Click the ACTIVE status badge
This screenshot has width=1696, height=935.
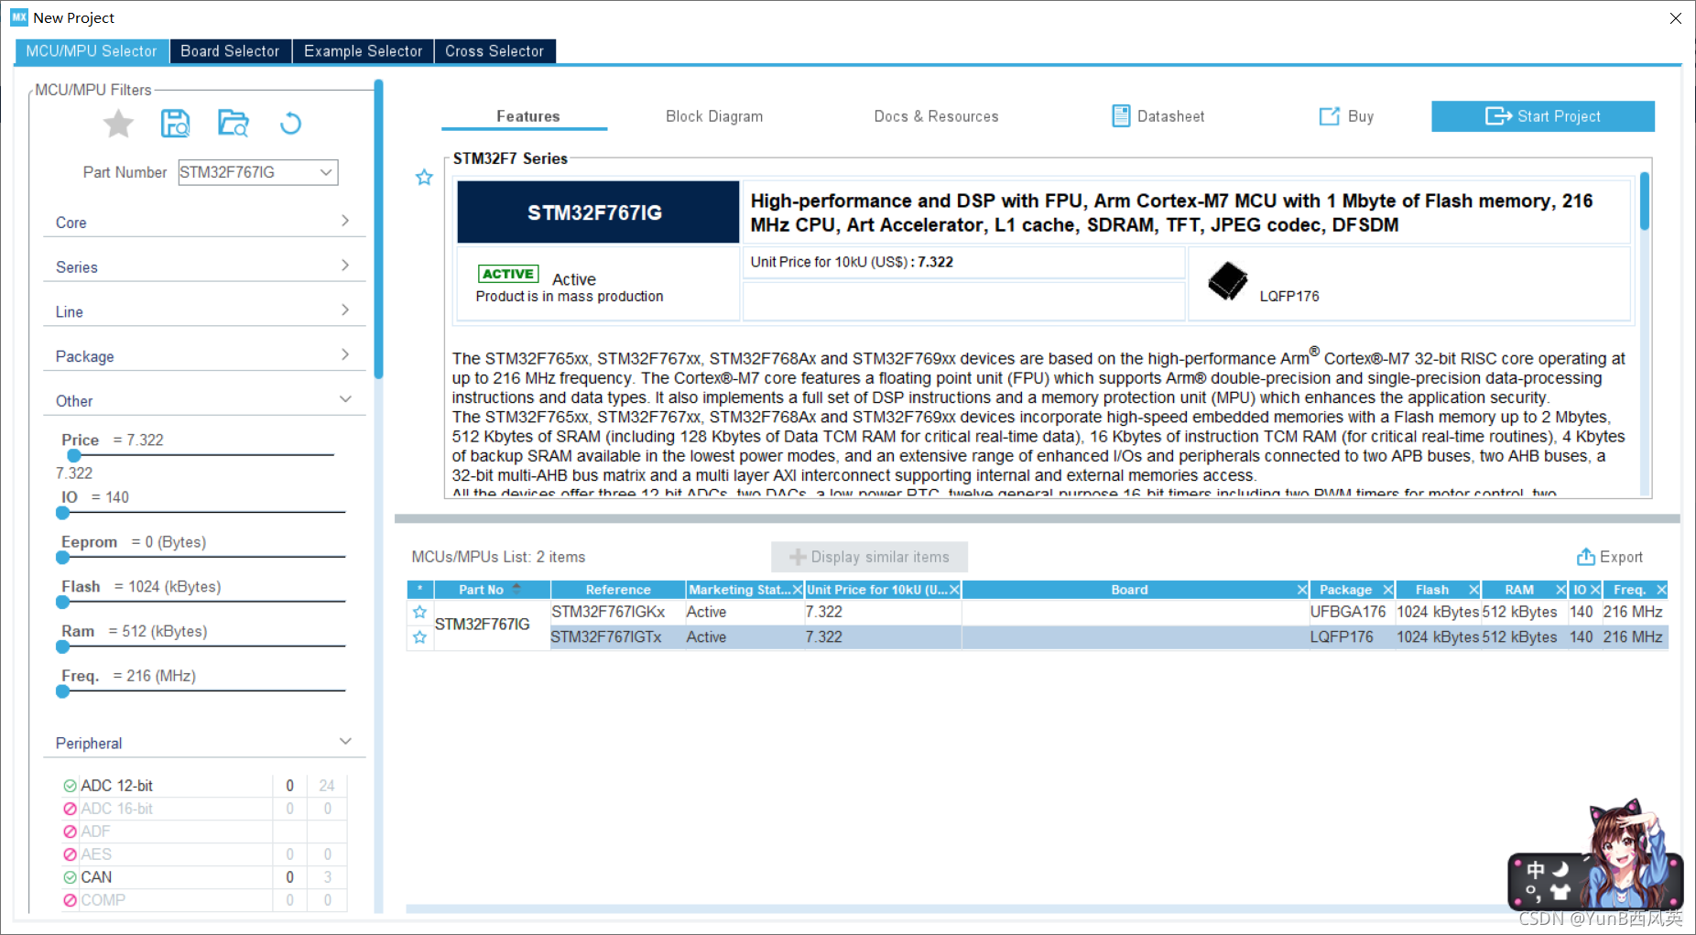point(508,274)
